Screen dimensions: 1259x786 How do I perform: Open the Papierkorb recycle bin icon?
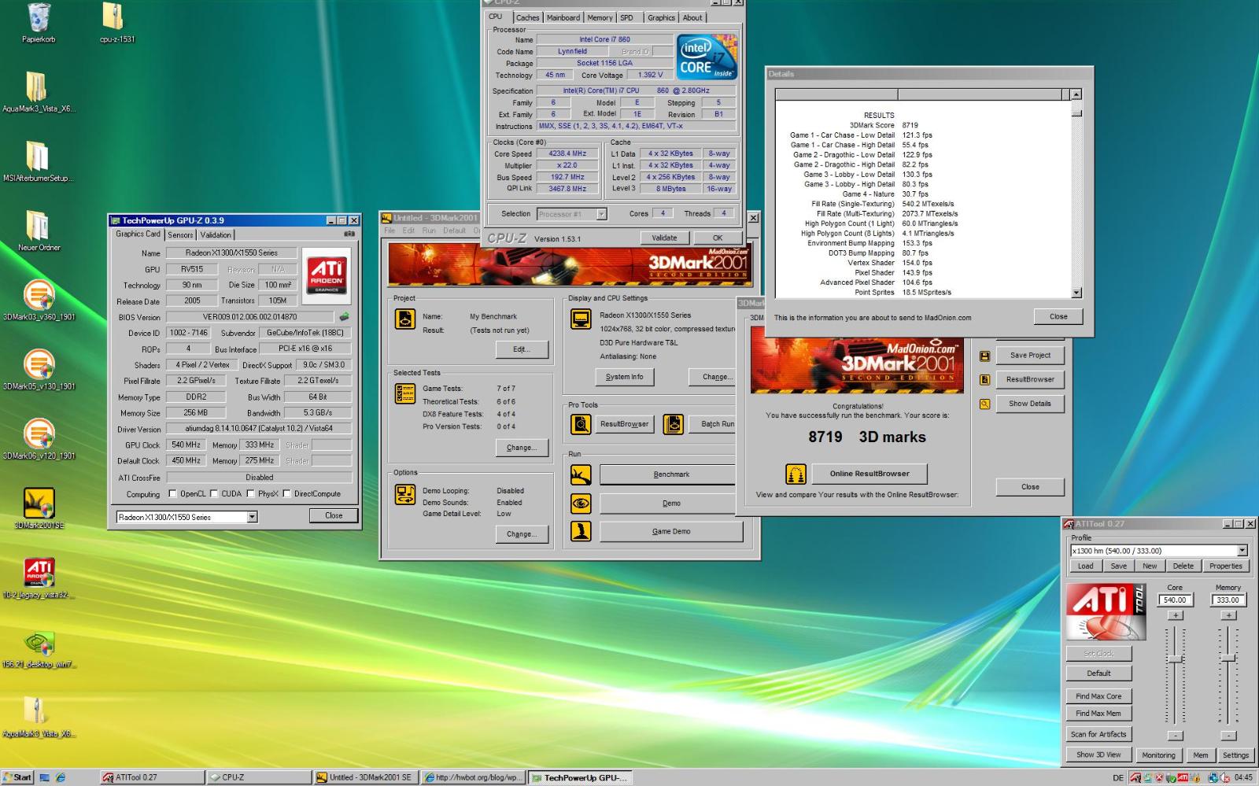(x=38, y=18)
